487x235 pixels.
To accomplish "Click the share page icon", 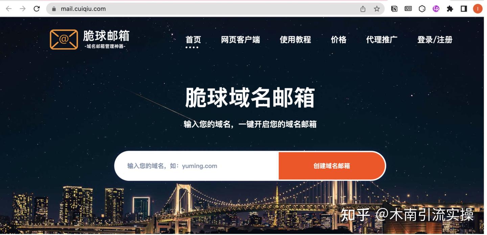I will (363, 9).
